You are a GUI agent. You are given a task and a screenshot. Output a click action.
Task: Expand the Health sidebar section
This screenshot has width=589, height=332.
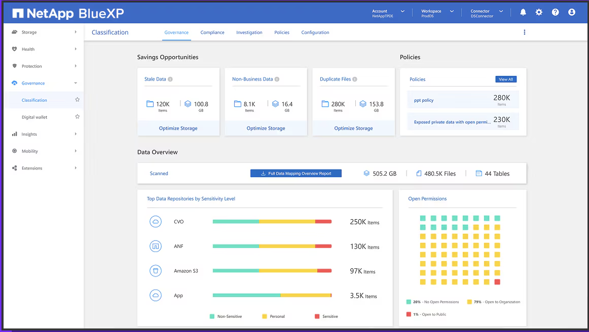tap(76, 49)
